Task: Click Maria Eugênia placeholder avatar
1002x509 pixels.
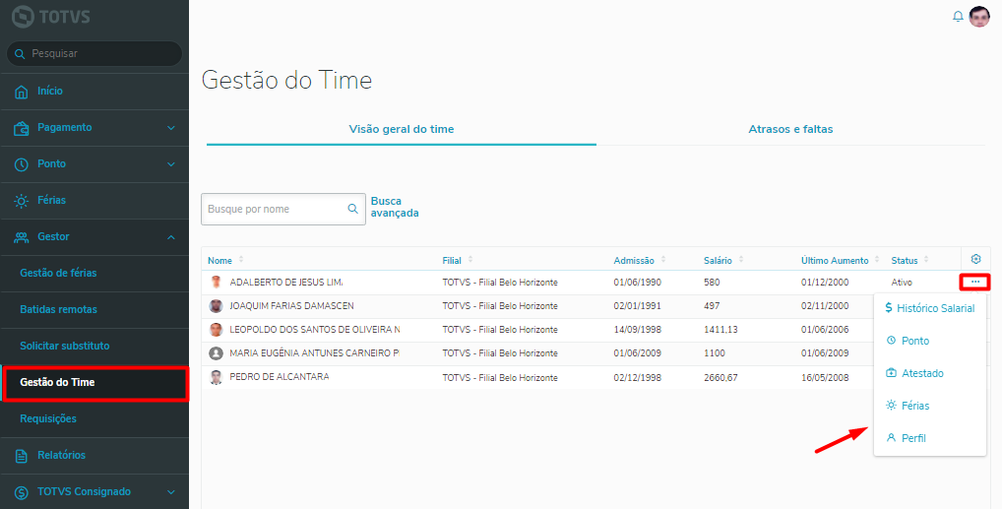Action: click(216, 353)
